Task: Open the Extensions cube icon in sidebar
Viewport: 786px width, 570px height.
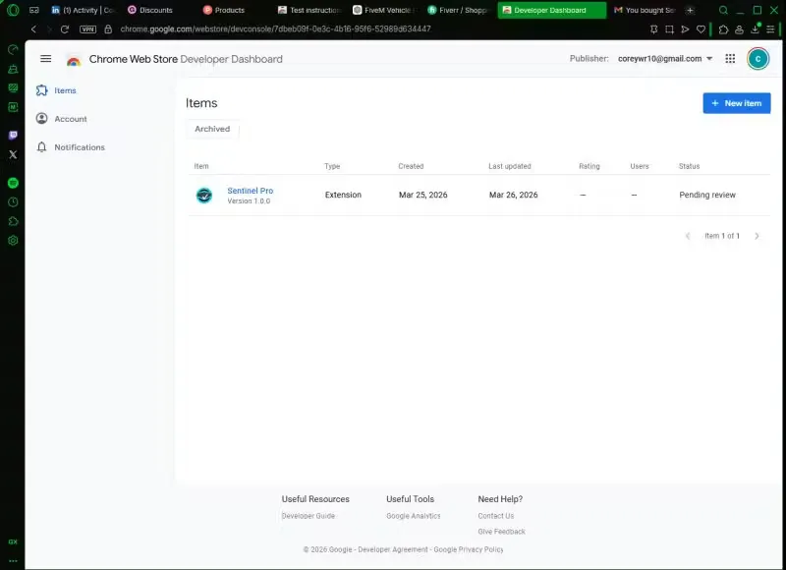Action: coord(13,221)
